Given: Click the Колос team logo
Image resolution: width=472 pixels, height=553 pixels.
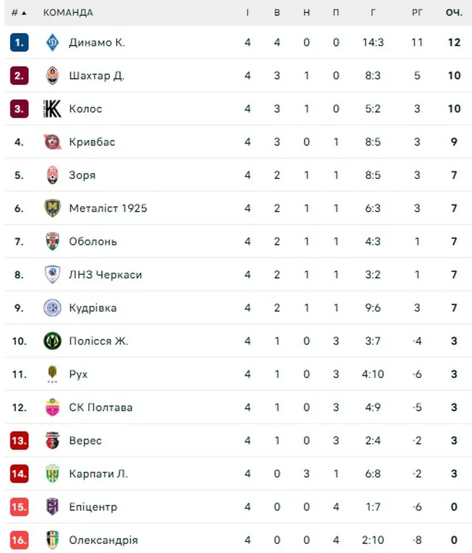Looking at the screenshot, I should (x=52, y=109).
